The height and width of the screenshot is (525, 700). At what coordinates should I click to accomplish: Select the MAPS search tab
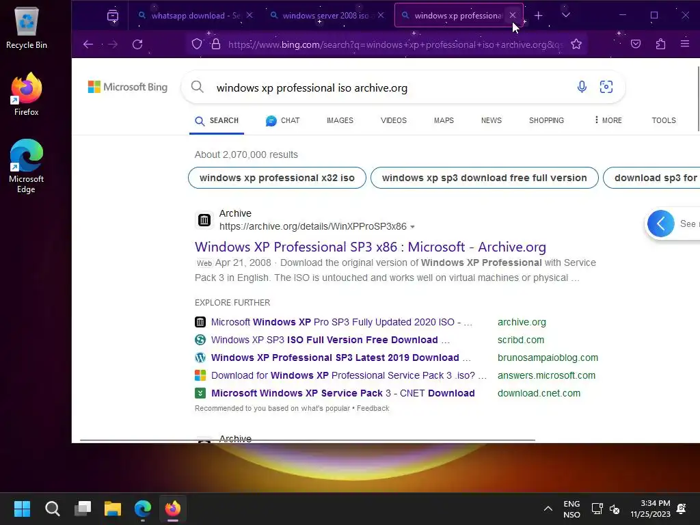(x=444, y=120)
